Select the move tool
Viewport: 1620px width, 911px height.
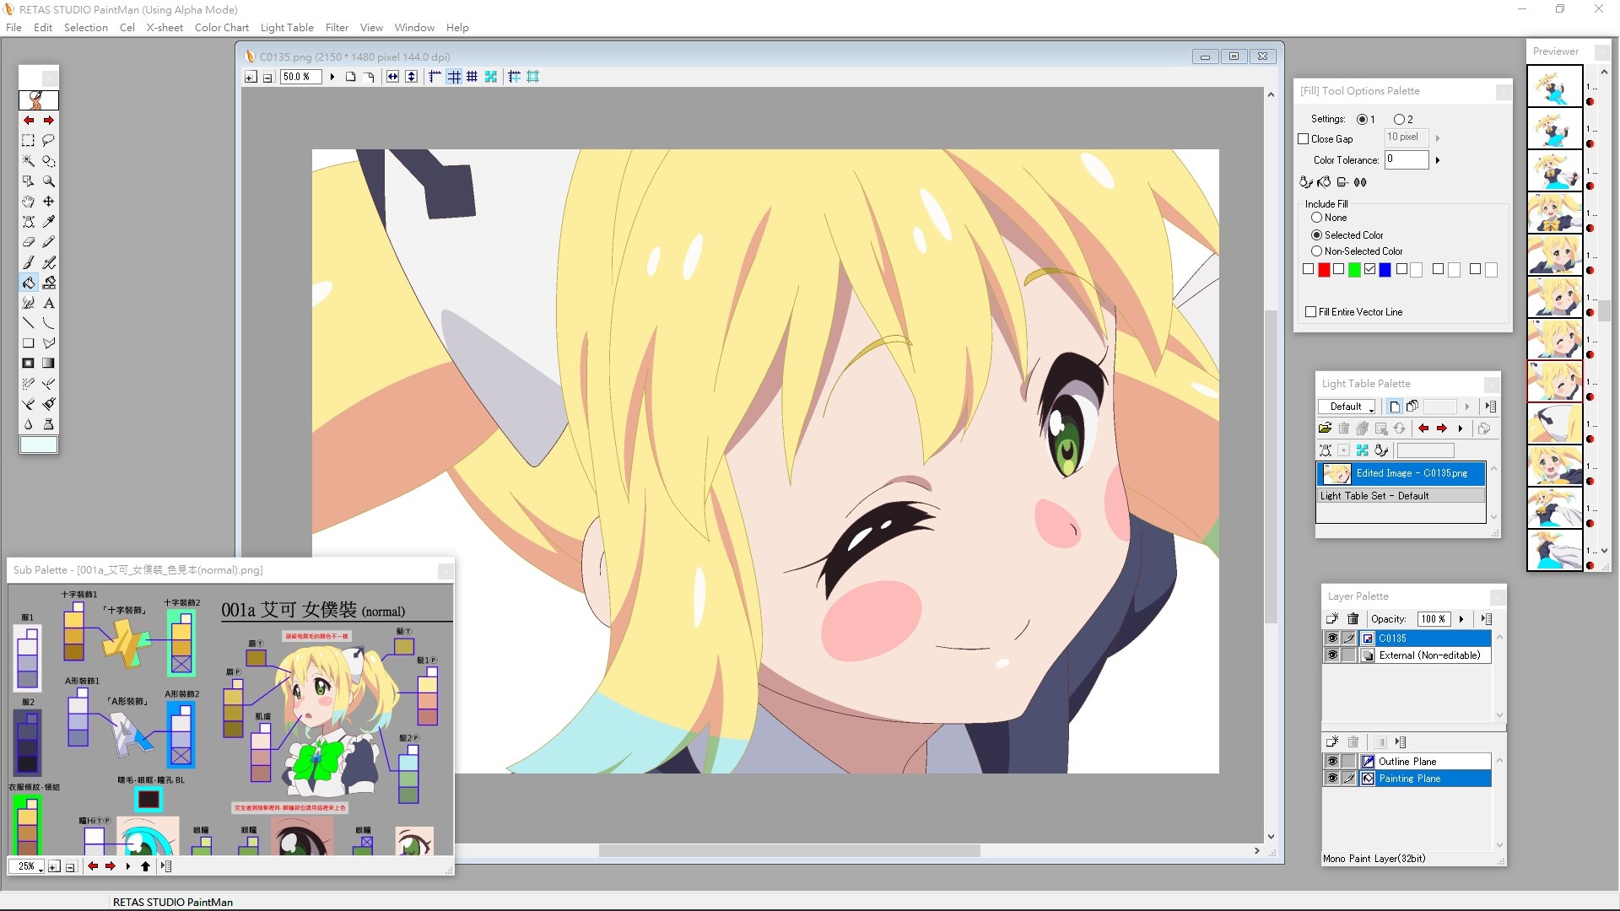(49, 202)
